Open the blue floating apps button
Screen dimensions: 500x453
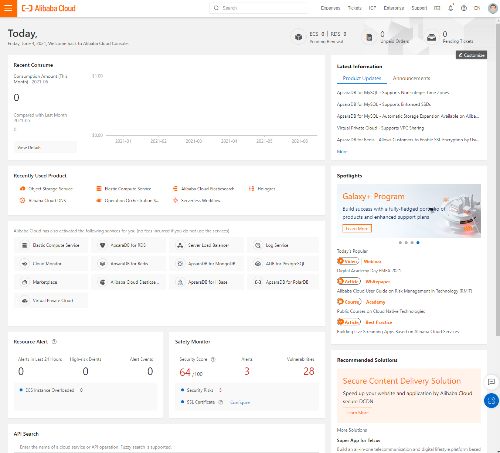[492, 400]
